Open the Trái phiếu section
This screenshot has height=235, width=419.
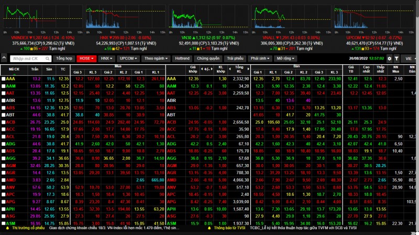tap(235, 58)
